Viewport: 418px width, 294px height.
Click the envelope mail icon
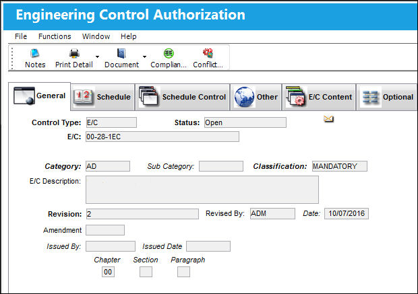click(x=328, y=118)
